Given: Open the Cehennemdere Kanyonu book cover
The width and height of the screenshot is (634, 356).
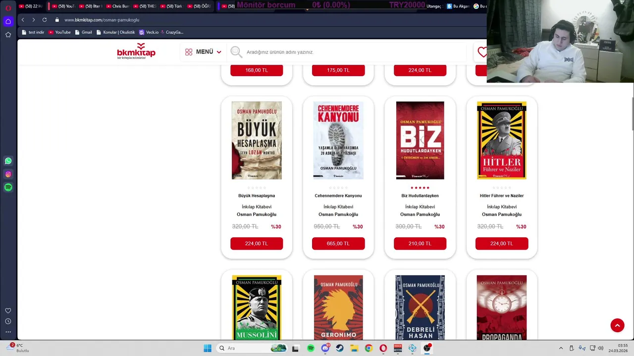Looking at the screenshot, I should [338, 140].
